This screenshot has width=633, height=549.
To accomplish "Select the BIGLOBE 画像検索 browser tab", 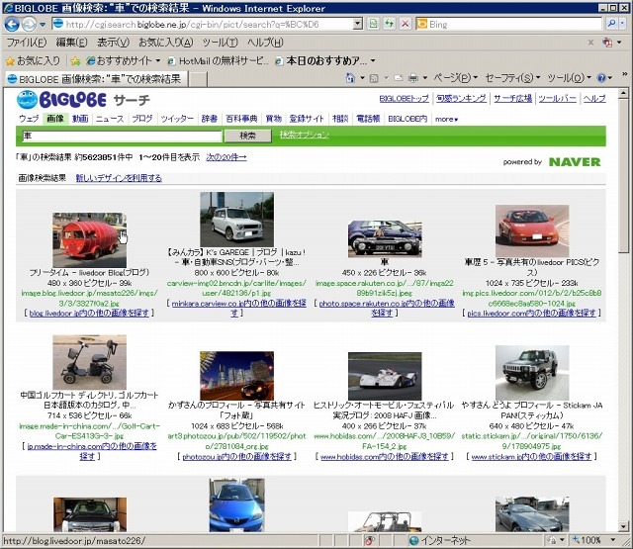I will coord(96,79).
